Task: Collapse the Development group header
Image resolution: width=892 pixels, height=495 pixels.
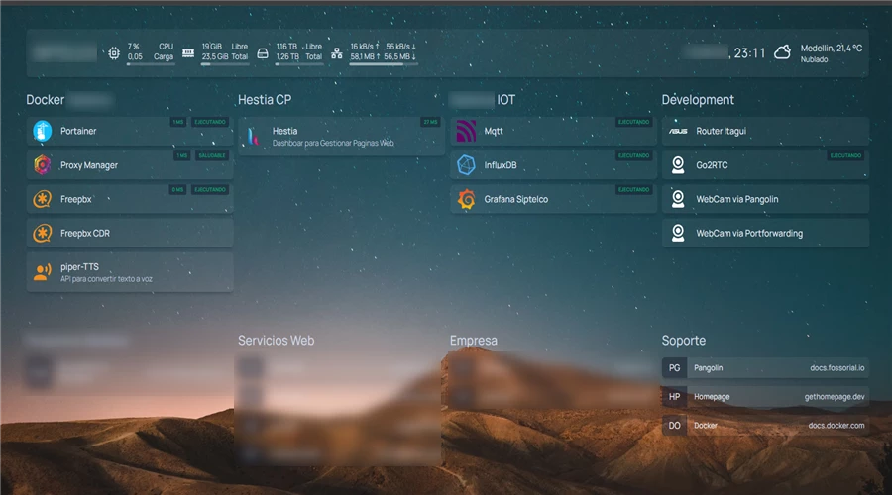Action: click(698, 100)
